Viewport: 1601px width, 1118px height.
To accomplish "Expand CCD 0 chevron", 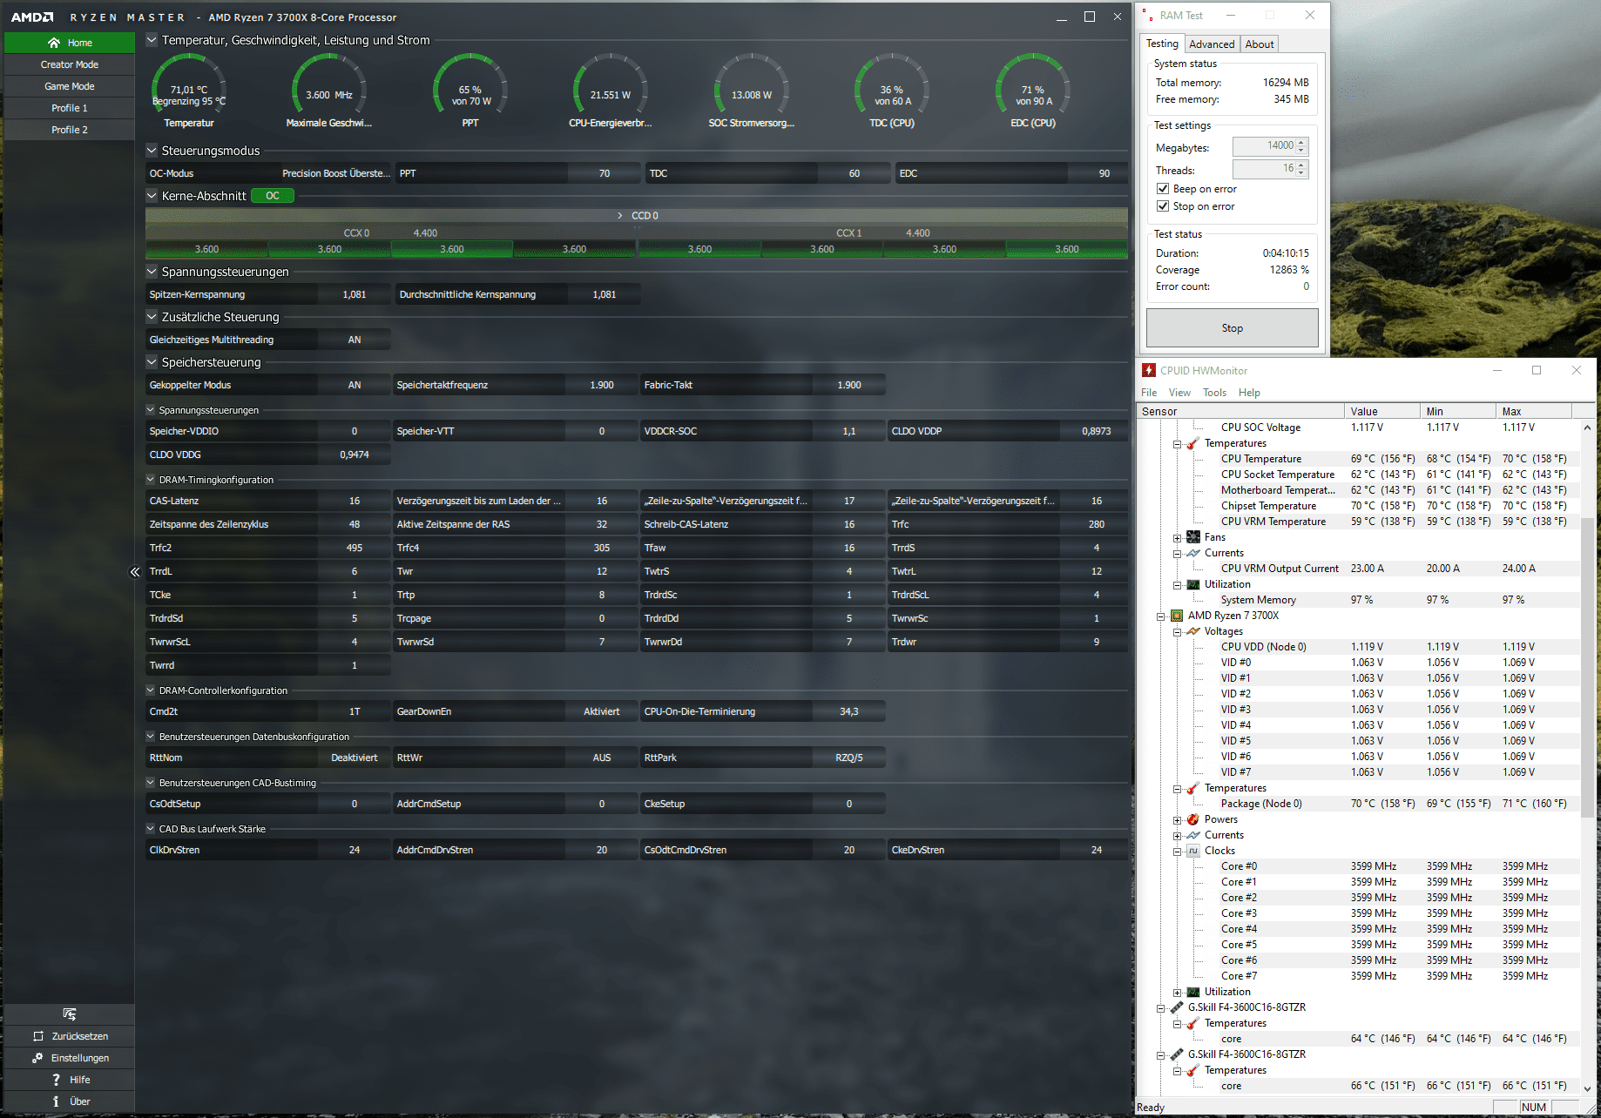I will point(620,215).
